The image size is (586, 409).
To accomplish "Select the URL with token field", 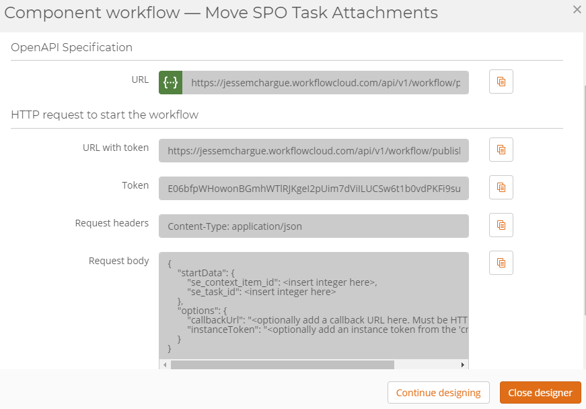I will (314, 151).
